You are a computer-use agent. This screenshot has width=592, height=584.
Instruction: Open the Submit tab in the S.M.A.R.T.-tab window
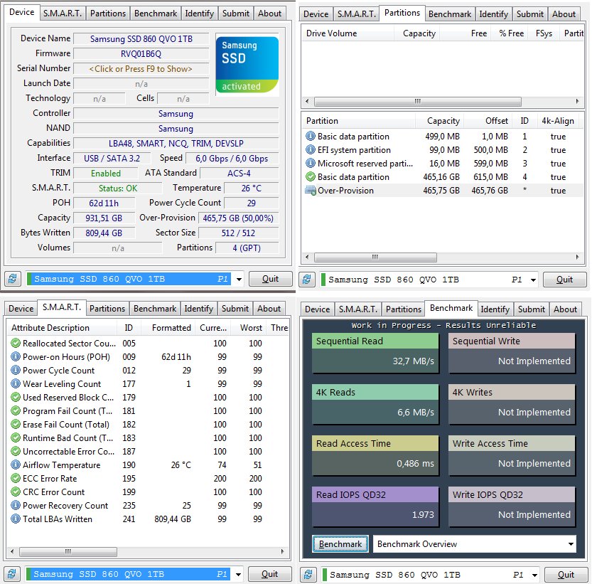(235, 309)
